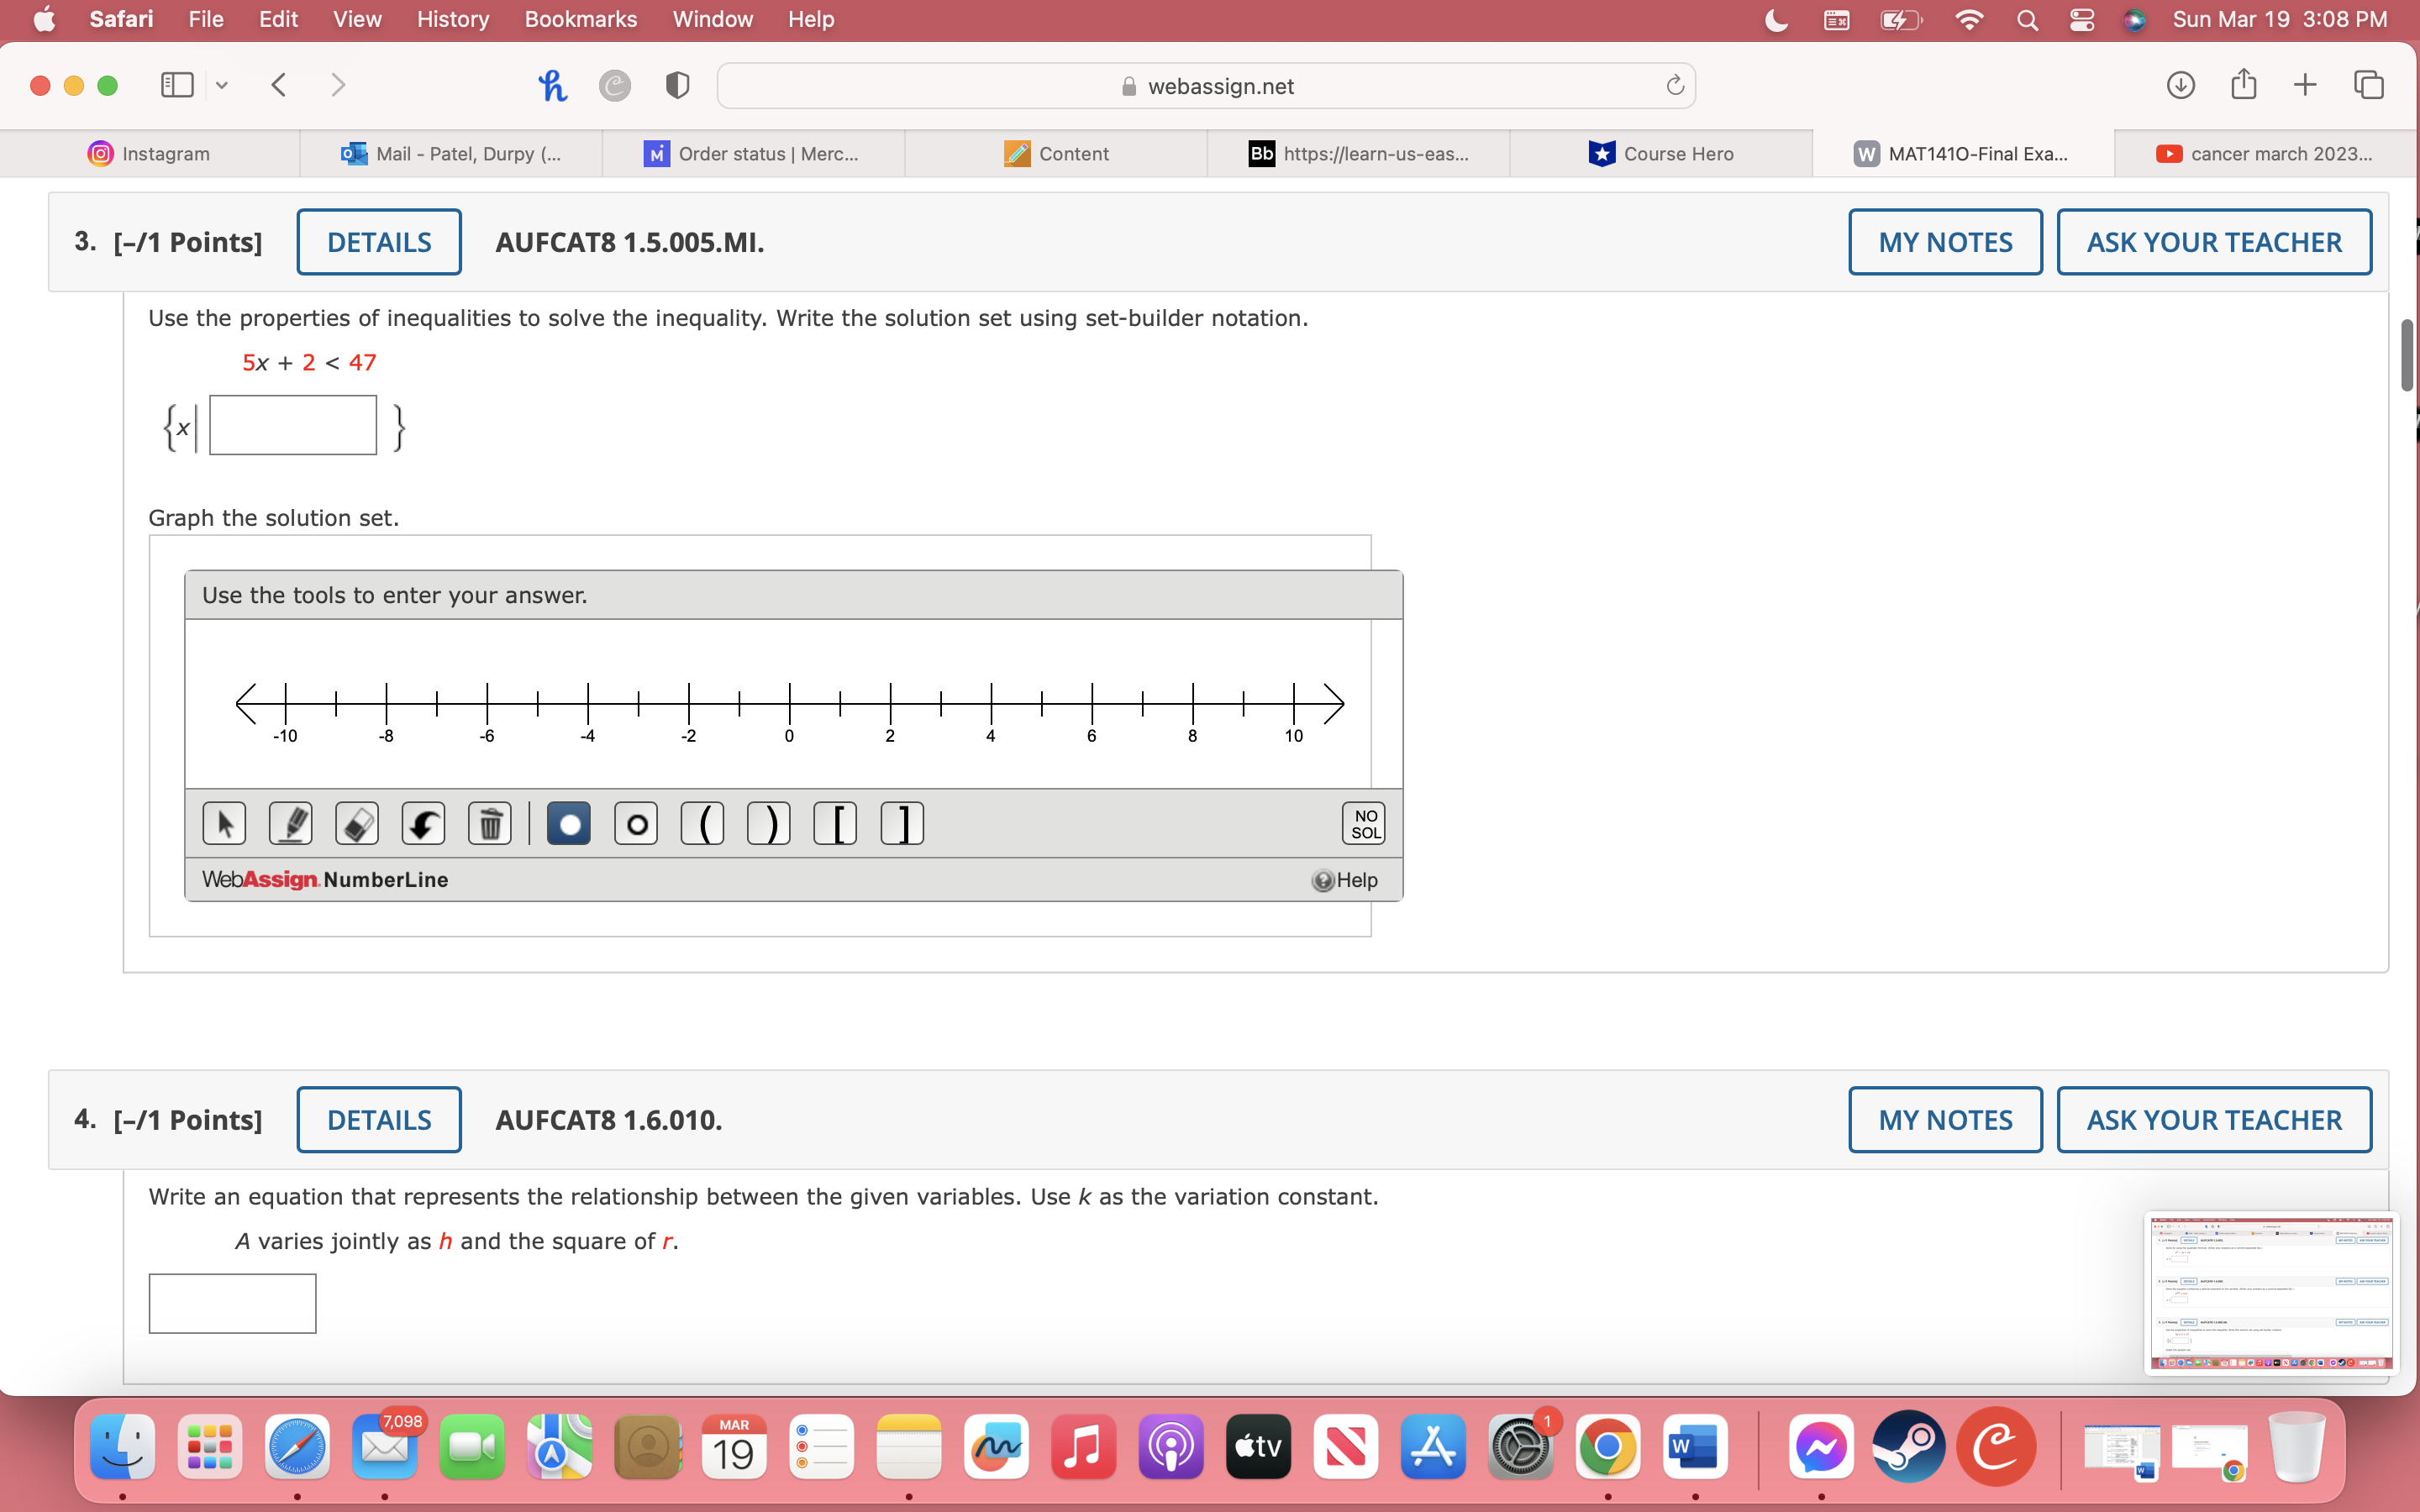Image resolution: width=2420 pixels, height=1512 pixels.
Task: Open the Bookmarks menu
Action: 580,19
